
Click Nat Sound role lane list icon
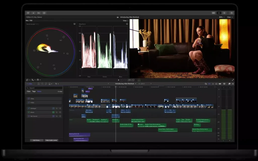coord(57,116)
